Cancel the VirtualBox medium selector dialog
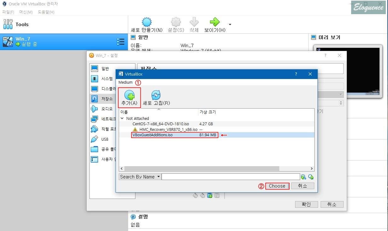 [302, 186]
